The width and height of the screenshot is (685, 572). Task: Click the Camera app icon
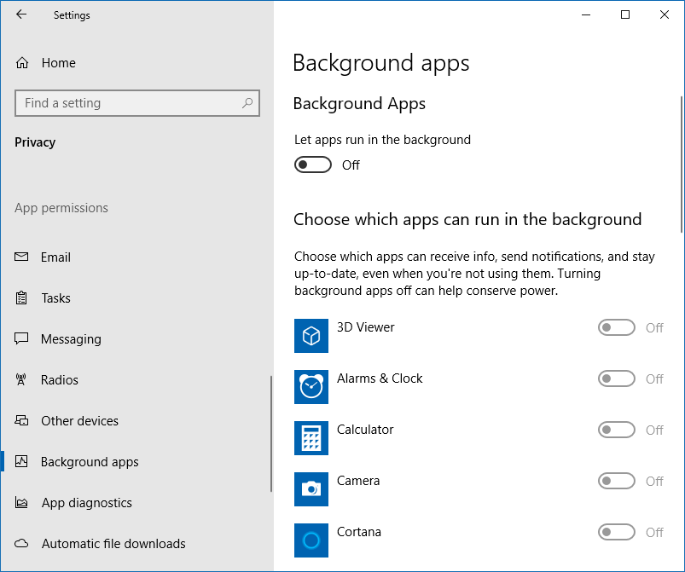[x=311, y=489]
